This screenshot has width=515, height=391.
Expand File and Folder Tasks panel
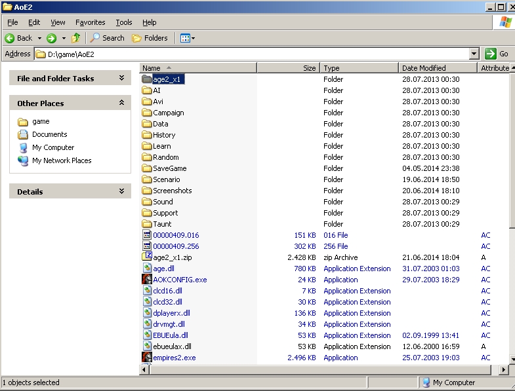coord(121,78)
